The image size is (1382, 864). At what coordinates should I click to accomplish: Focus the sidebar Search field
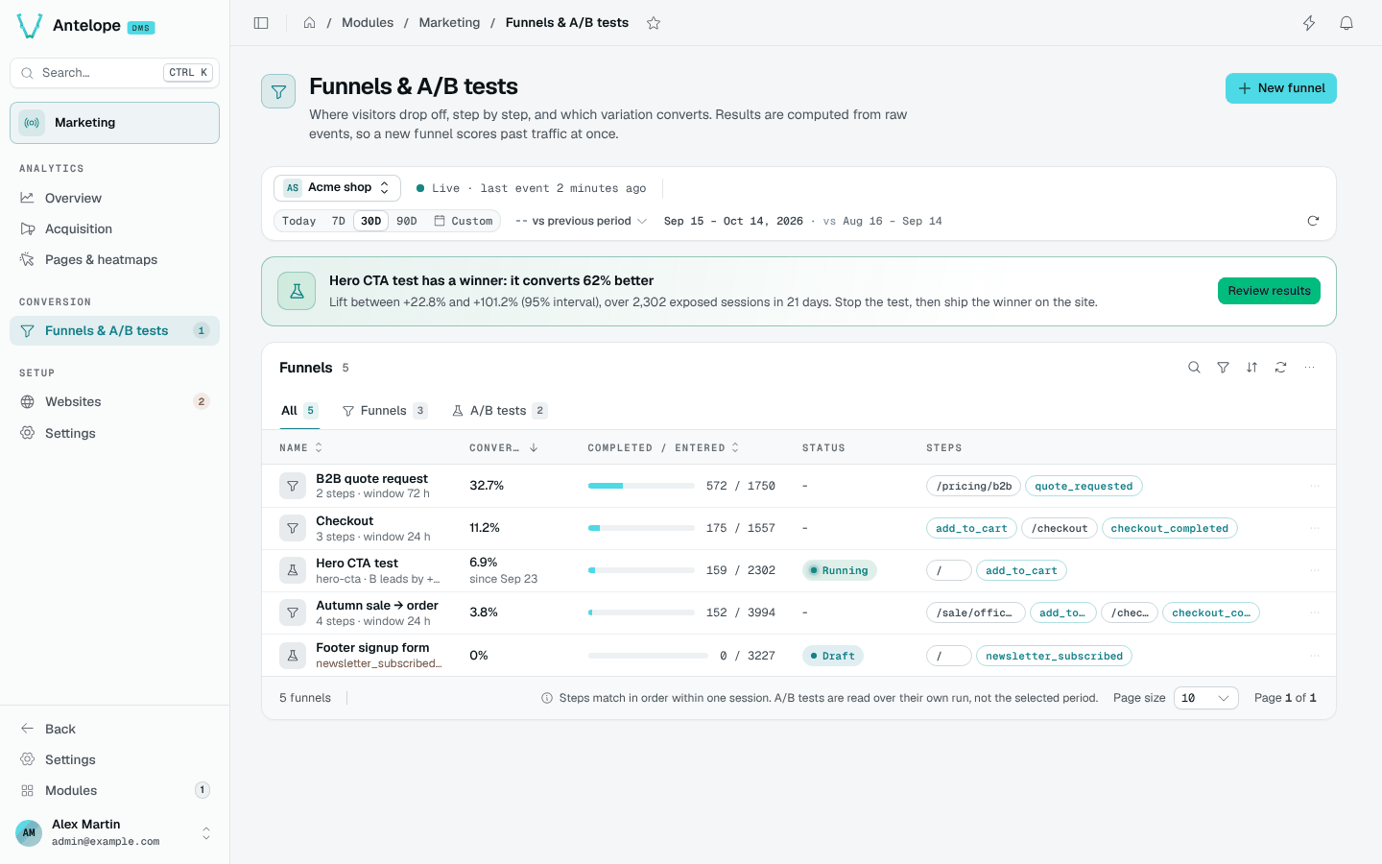(114, 73)
